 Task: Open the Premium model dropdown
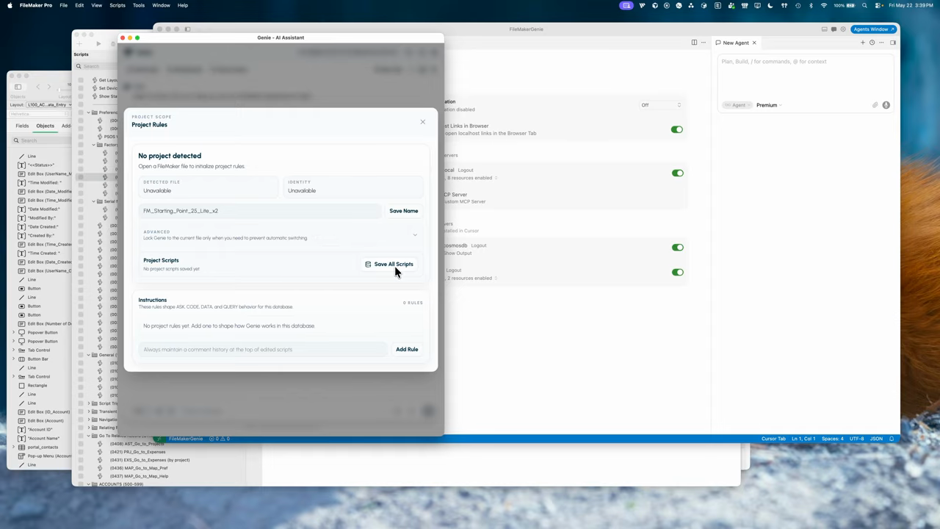(x=769, y=105)
